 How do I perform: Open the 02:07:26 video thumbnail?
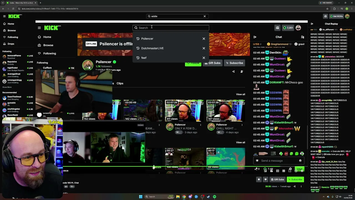pos(184,111)
